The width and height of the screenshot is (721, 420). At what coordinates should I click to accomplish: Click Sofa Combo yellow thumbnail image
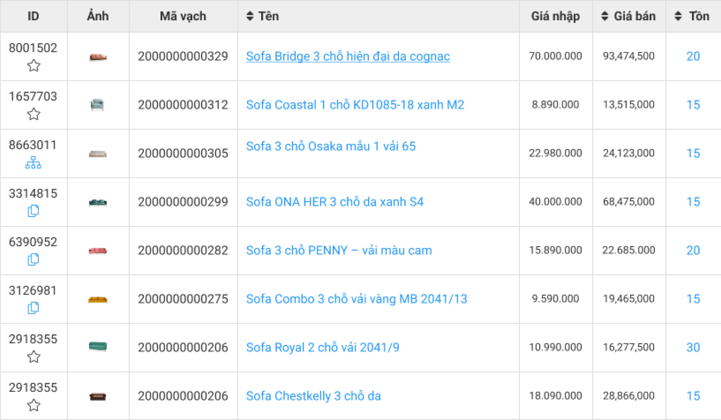coord(98,300)
